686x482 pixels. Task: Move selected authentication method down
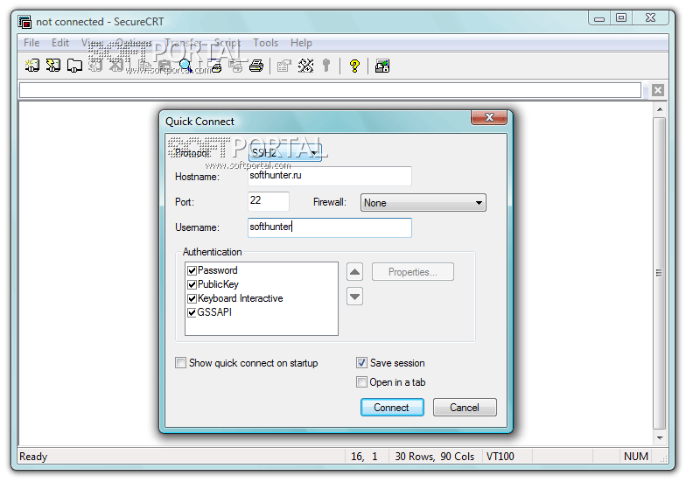coord(355,297)
